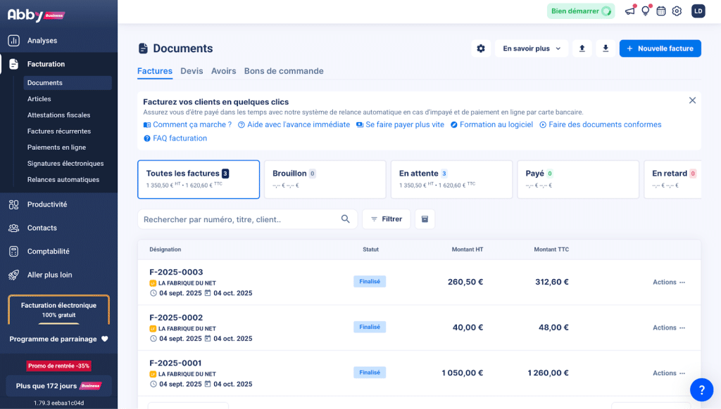Click the magnifier search icon
Image resolution: width=721 pixels, height=409 pixels.
pos(346,219)
